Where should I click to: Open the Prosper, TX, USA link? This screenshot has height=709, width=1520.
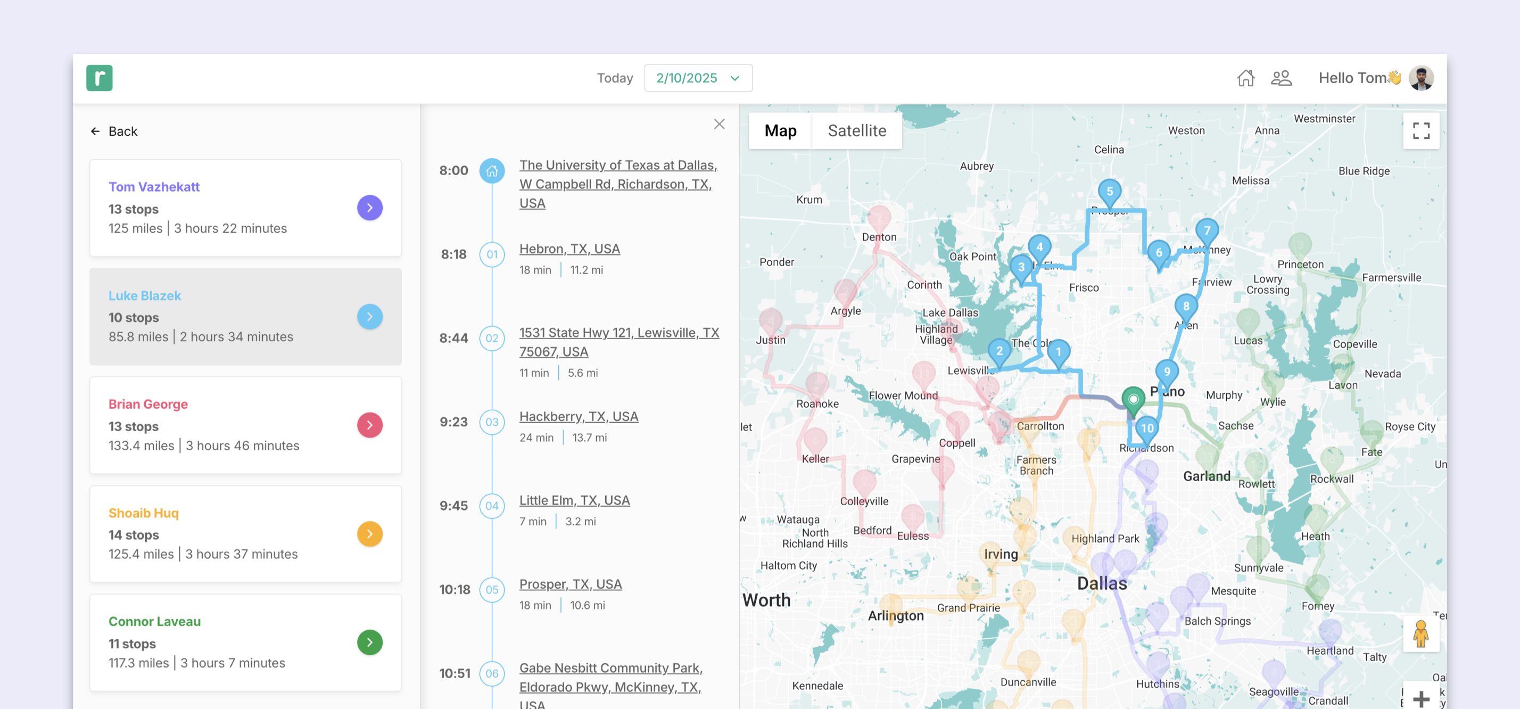tap(570, 584)
